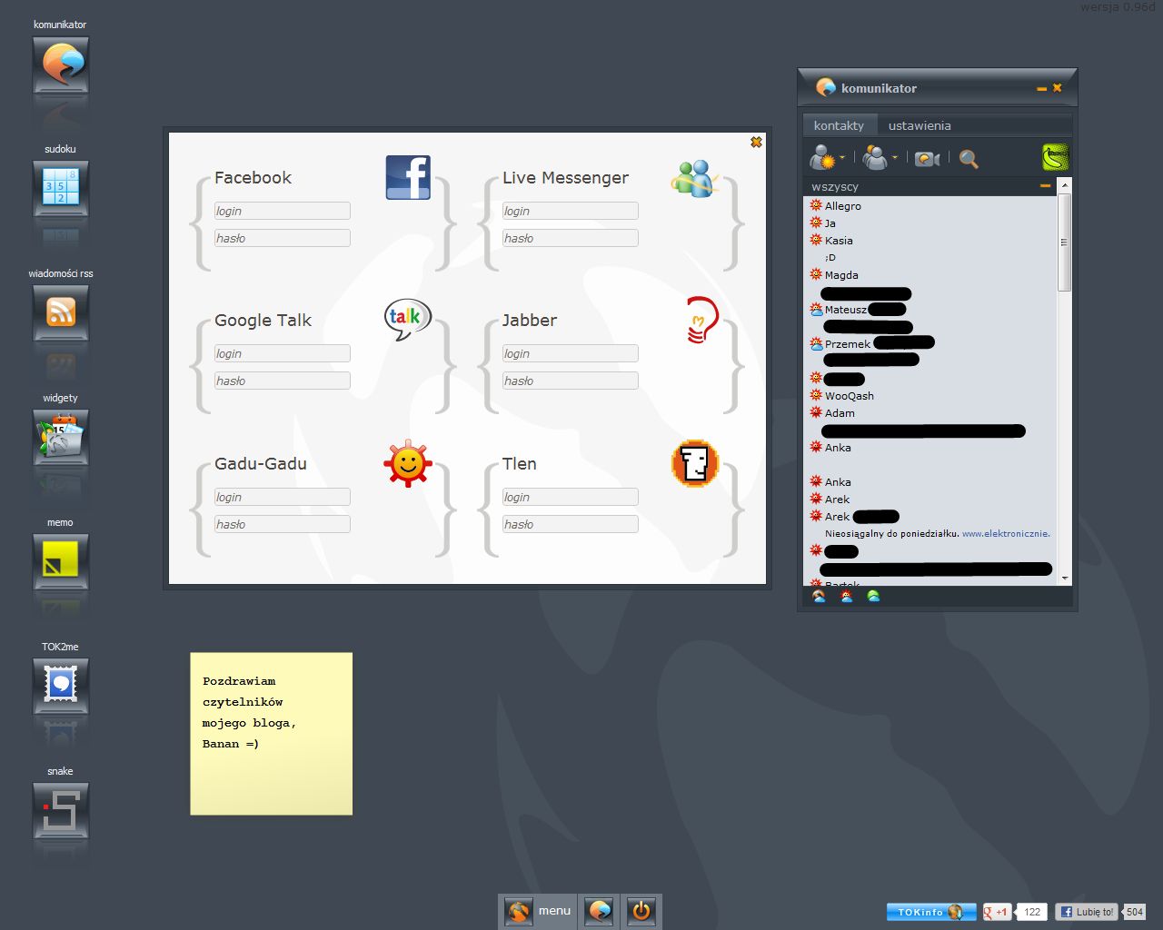Click the Facebook hasło field

point(282,238)
